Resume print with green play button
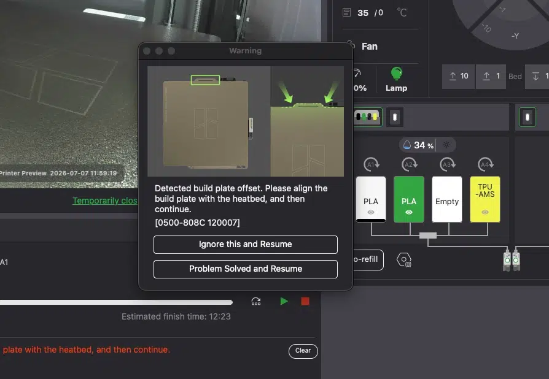This screenshot has width=549, height=379. [x=284, y=301]
